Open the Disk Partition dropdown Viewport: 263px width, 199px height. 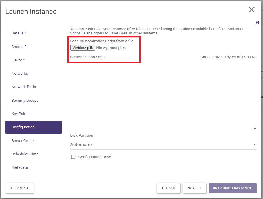[x=163, y=145]
